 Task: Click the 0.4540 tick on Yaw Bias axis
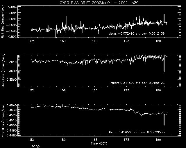pos(12,105)
